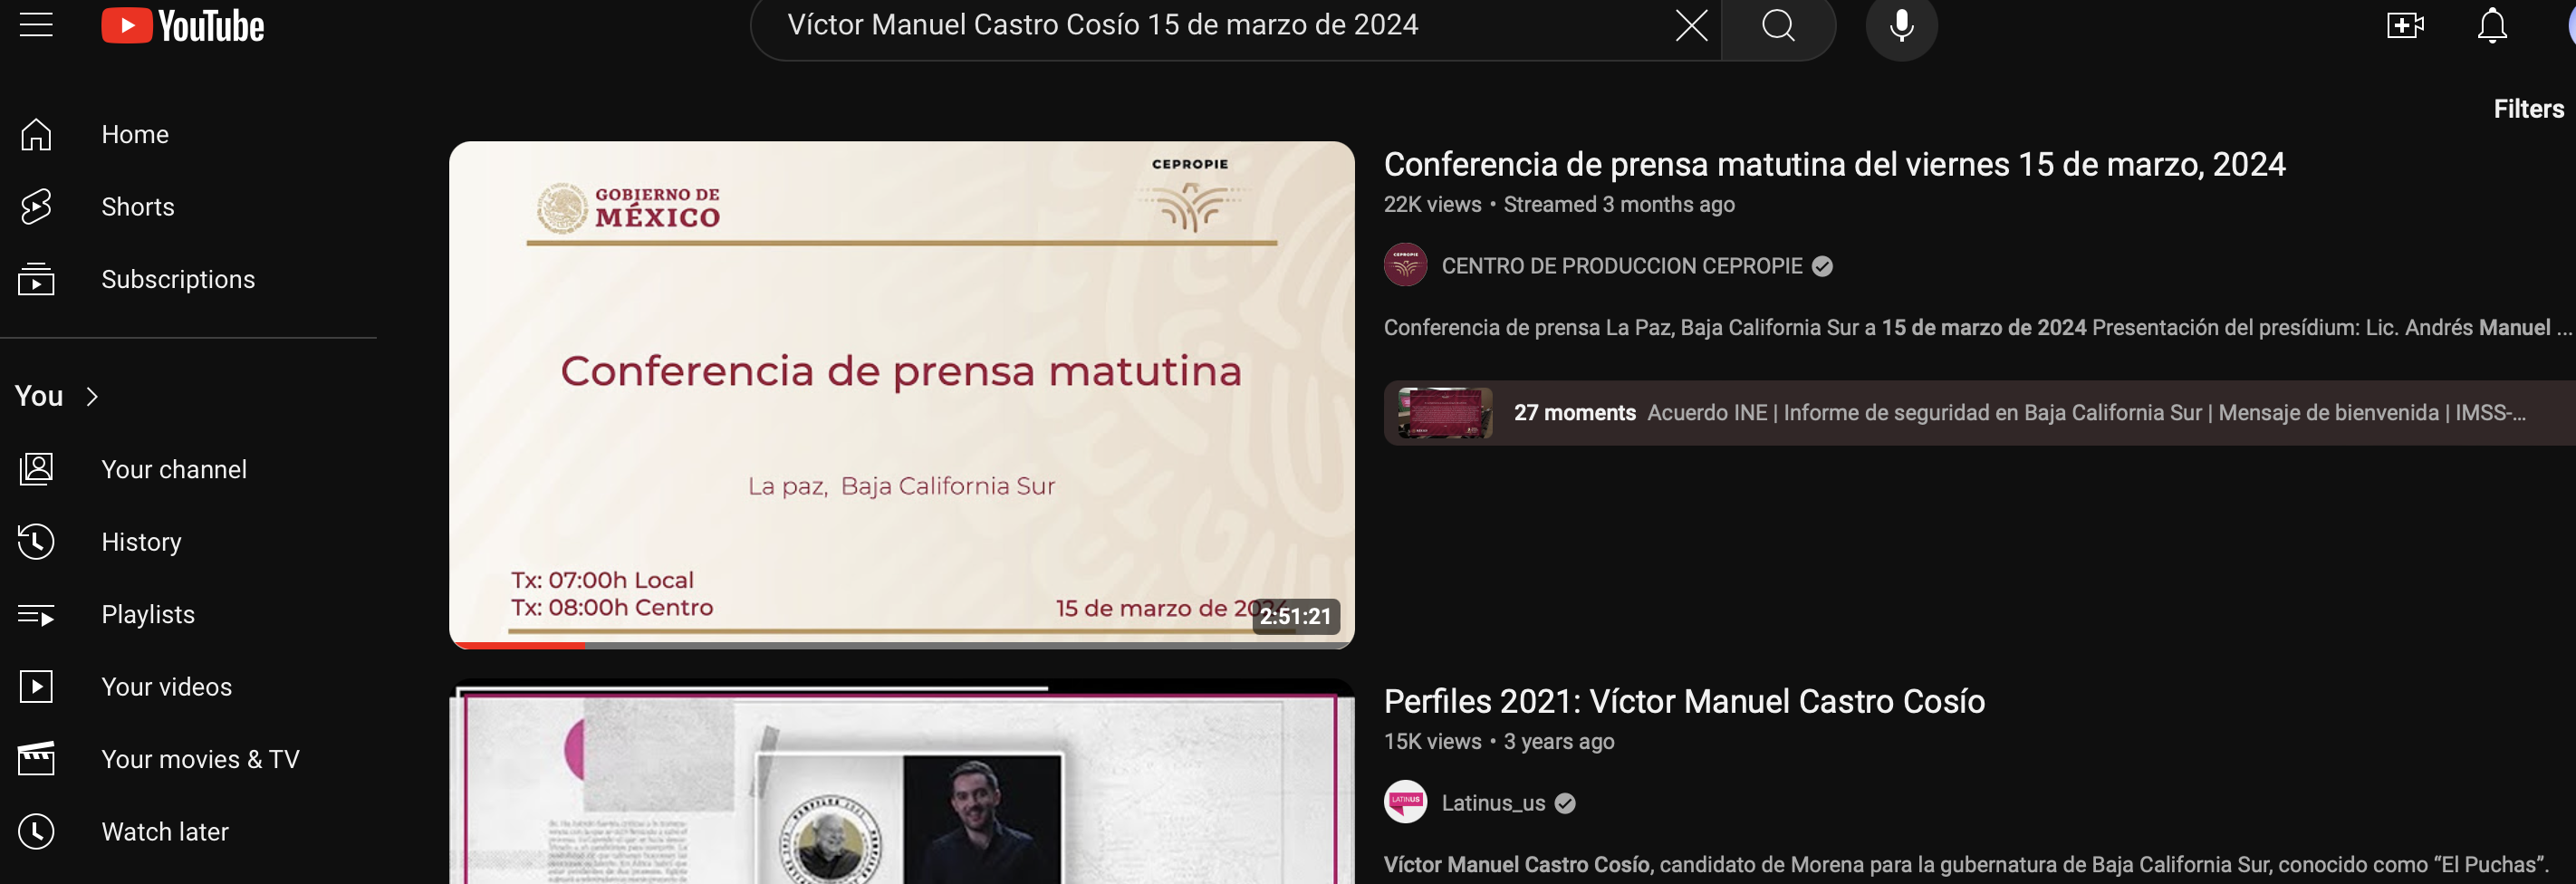Click the 2:51:21 duration badge
Image resolution: width=2576 pixels, height=884 pixels.
[x=1295, y=616]
